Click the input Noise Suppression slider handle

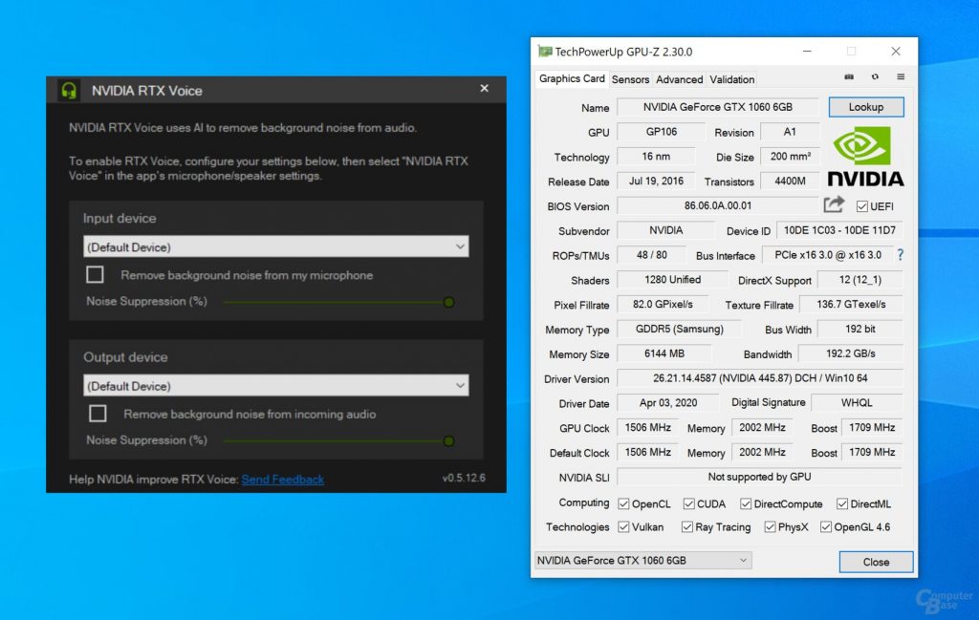448,302
